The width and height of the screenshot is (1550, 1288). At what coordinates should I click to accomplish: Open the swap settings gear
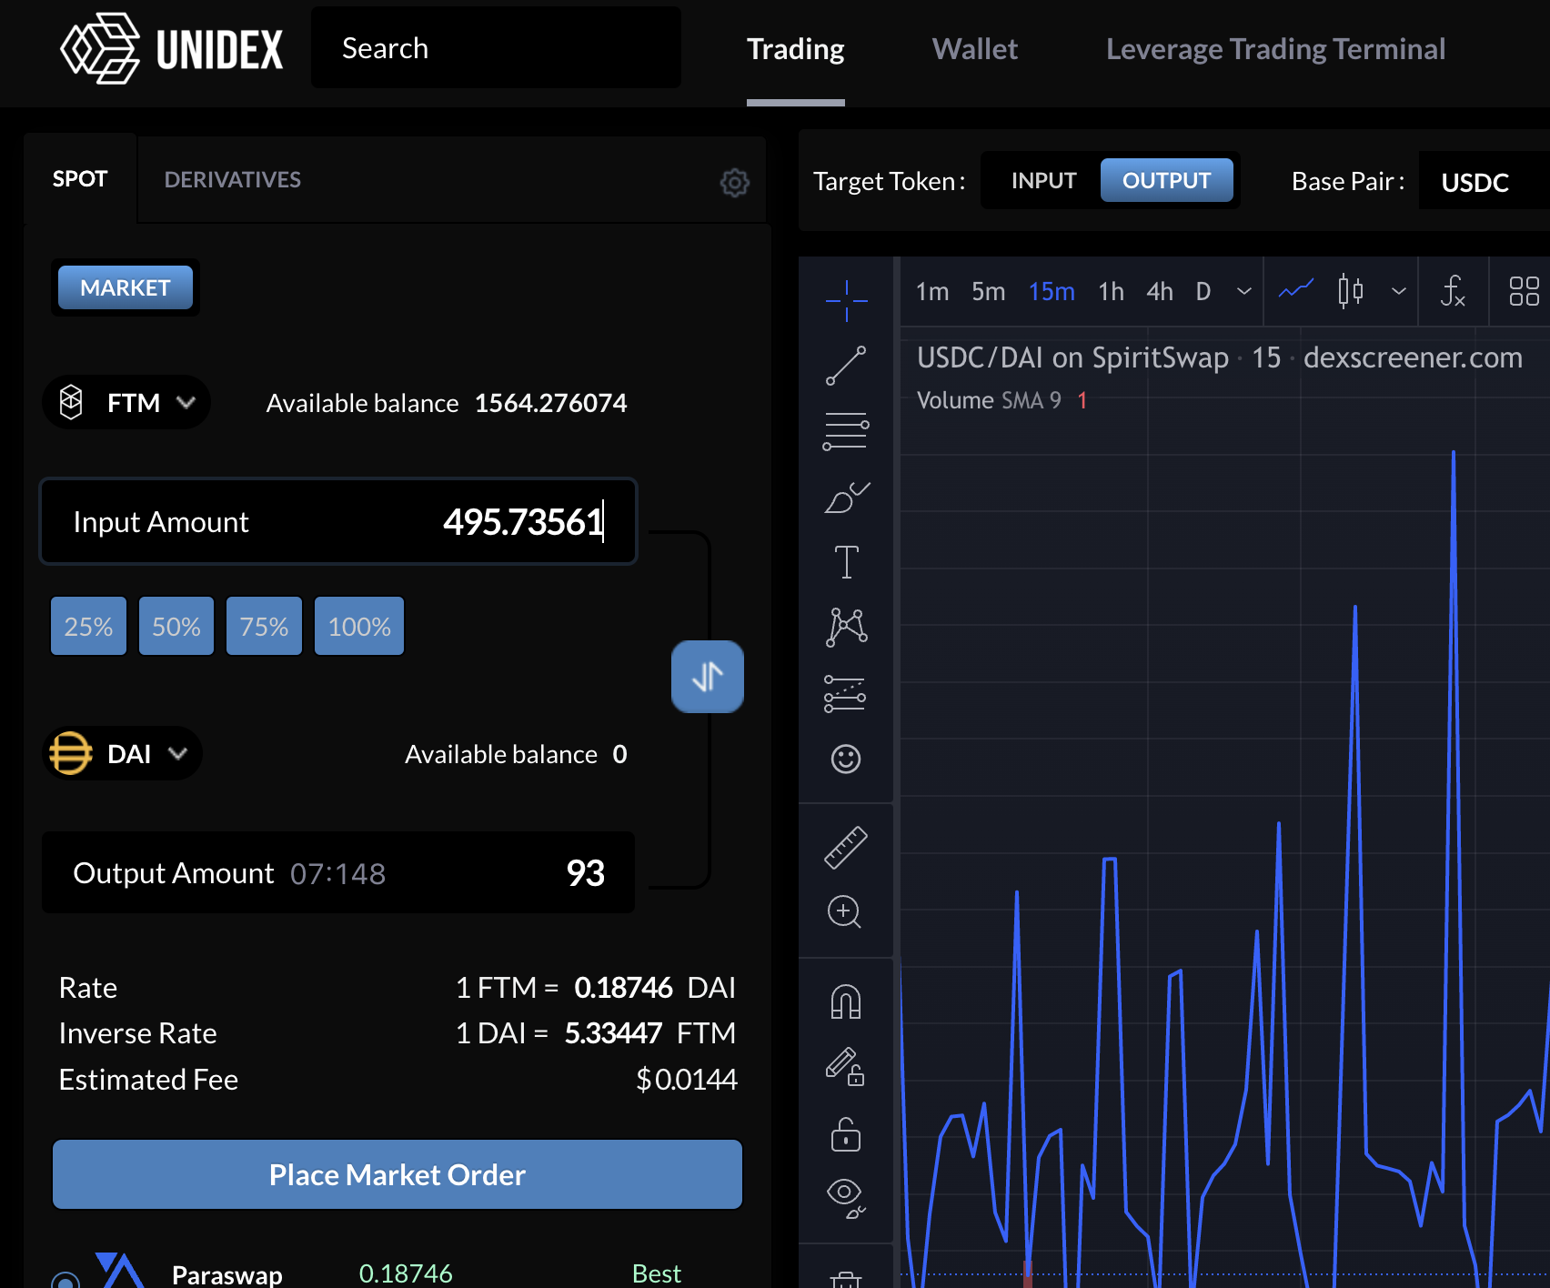(x=734, y=182)
